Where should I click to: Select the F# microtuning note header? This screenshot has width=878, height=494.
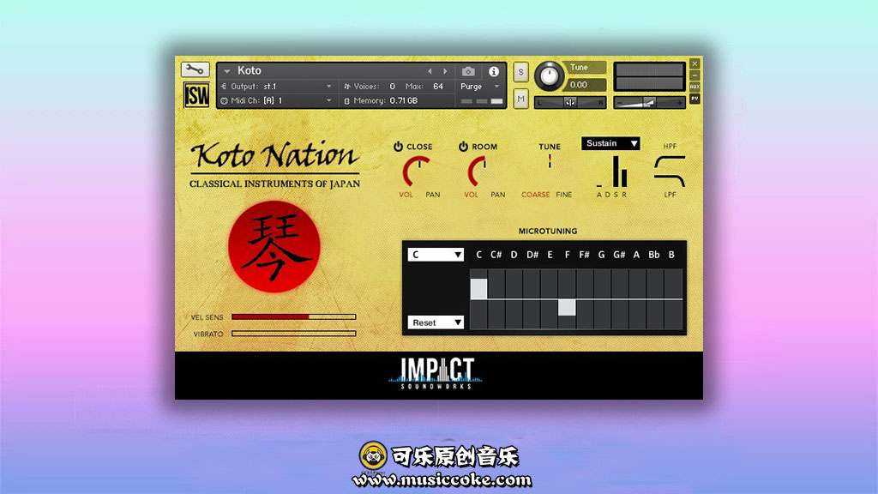coord(584,254)
